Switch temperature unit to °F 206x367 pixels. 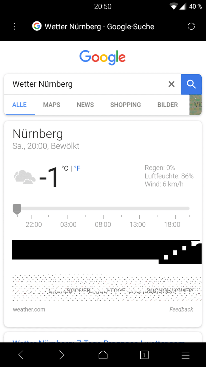(x=77, y=168)
